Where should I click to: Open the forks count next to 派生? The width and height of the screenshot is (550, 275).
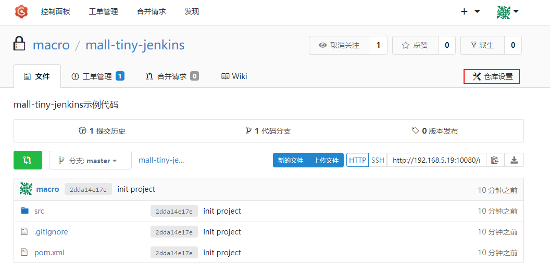tap(513, 45)
